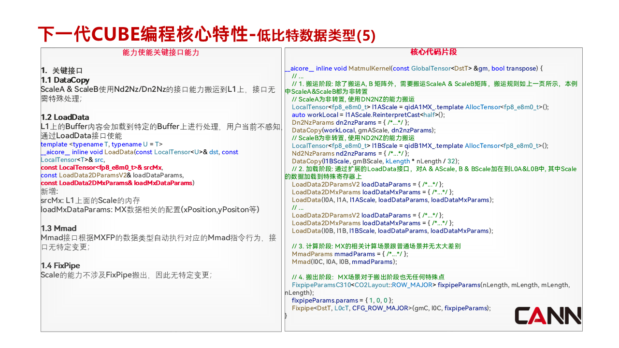This screenshot has width=619, height=348.
Task: Click the "// 4. 搬出阶段" comment line
Action: coord(368,277)
